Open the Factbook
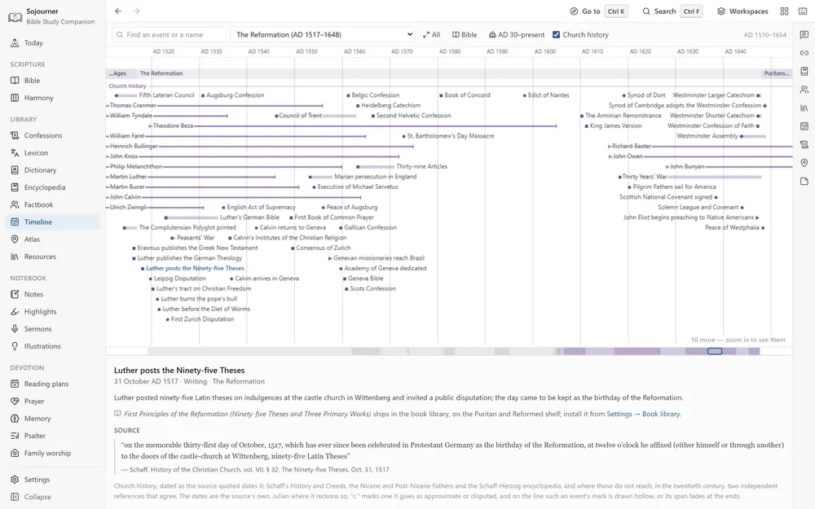The height and width of the screenshot is (509, 815). tap(52, 204)
